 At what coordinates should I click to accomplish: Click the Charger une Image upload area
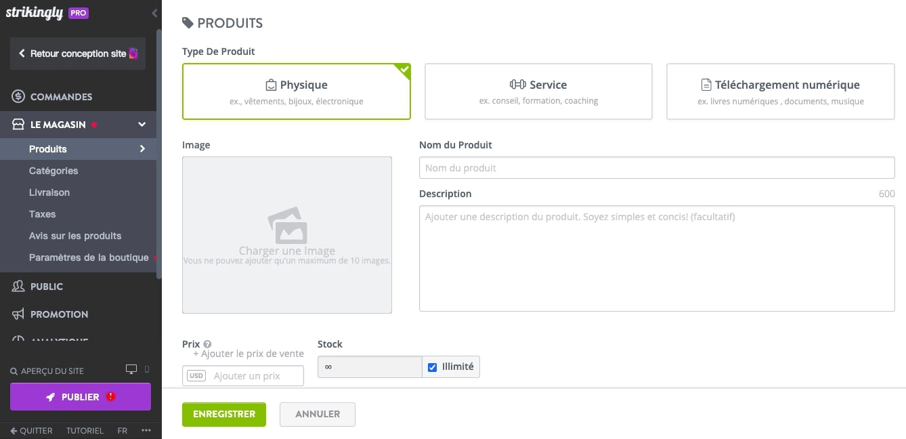(x=287, y=235)
